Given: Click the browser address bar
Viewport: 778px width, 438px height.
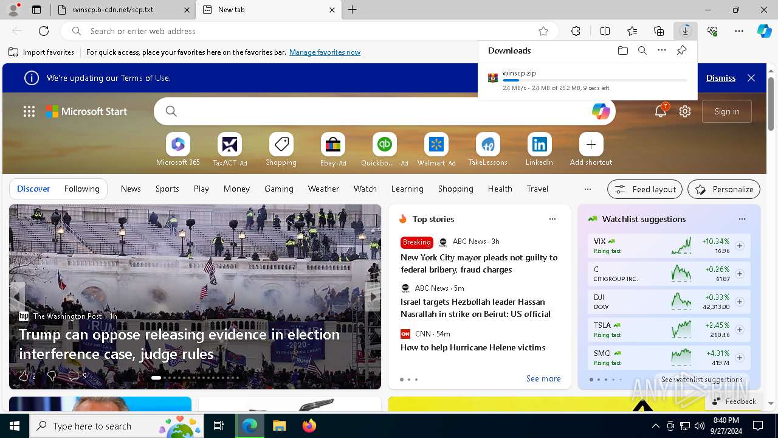Looking at the screenshot, I should pyautogui.click(x=310, y=31).
